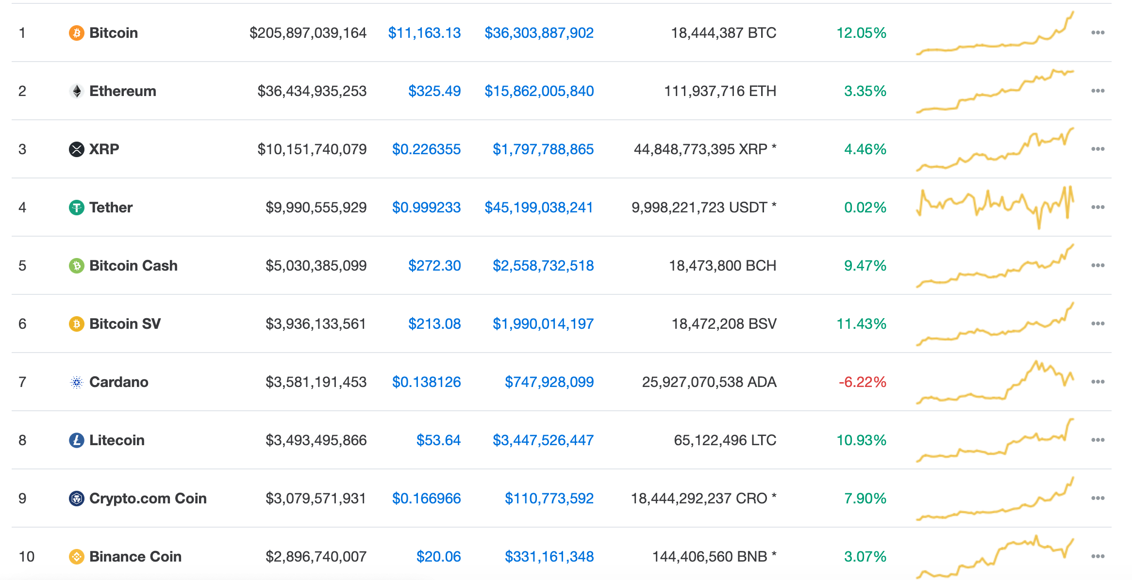Screen dimensions: 1132x580
Task: Open the three-dot menu in Ethereum row
Action: (1098, 91)
